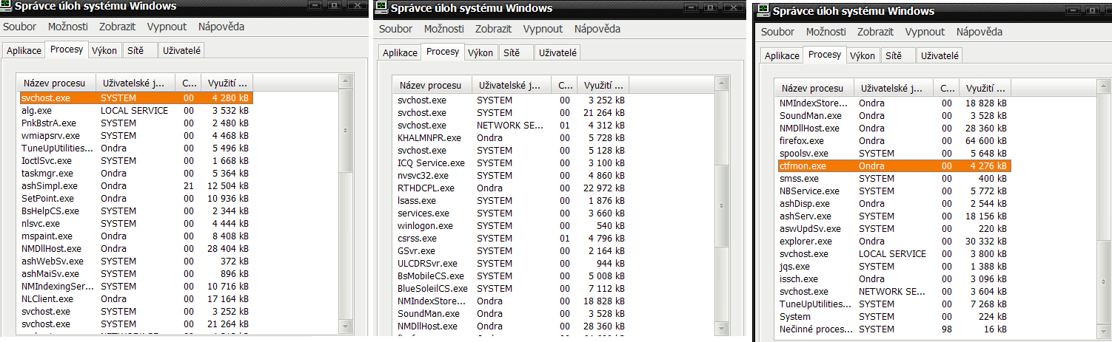
Task: Open Zobrazit menu in window listing KHALMNPR.exe
Action: pyautogui.click(x=494, y=29)
